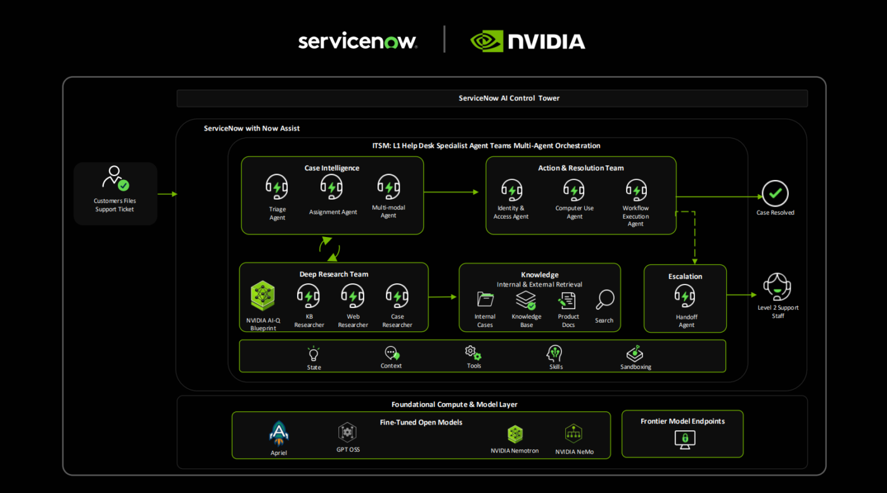Click the Computer Use Agent icon
Image resolution: width=887 pixels, height=493 pixels.
click(x=573, y=191)
